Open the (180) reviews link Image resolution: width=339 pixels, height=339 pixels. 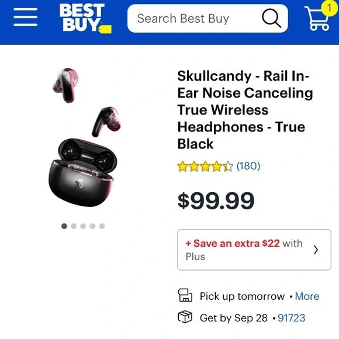[x=248, y=166]
